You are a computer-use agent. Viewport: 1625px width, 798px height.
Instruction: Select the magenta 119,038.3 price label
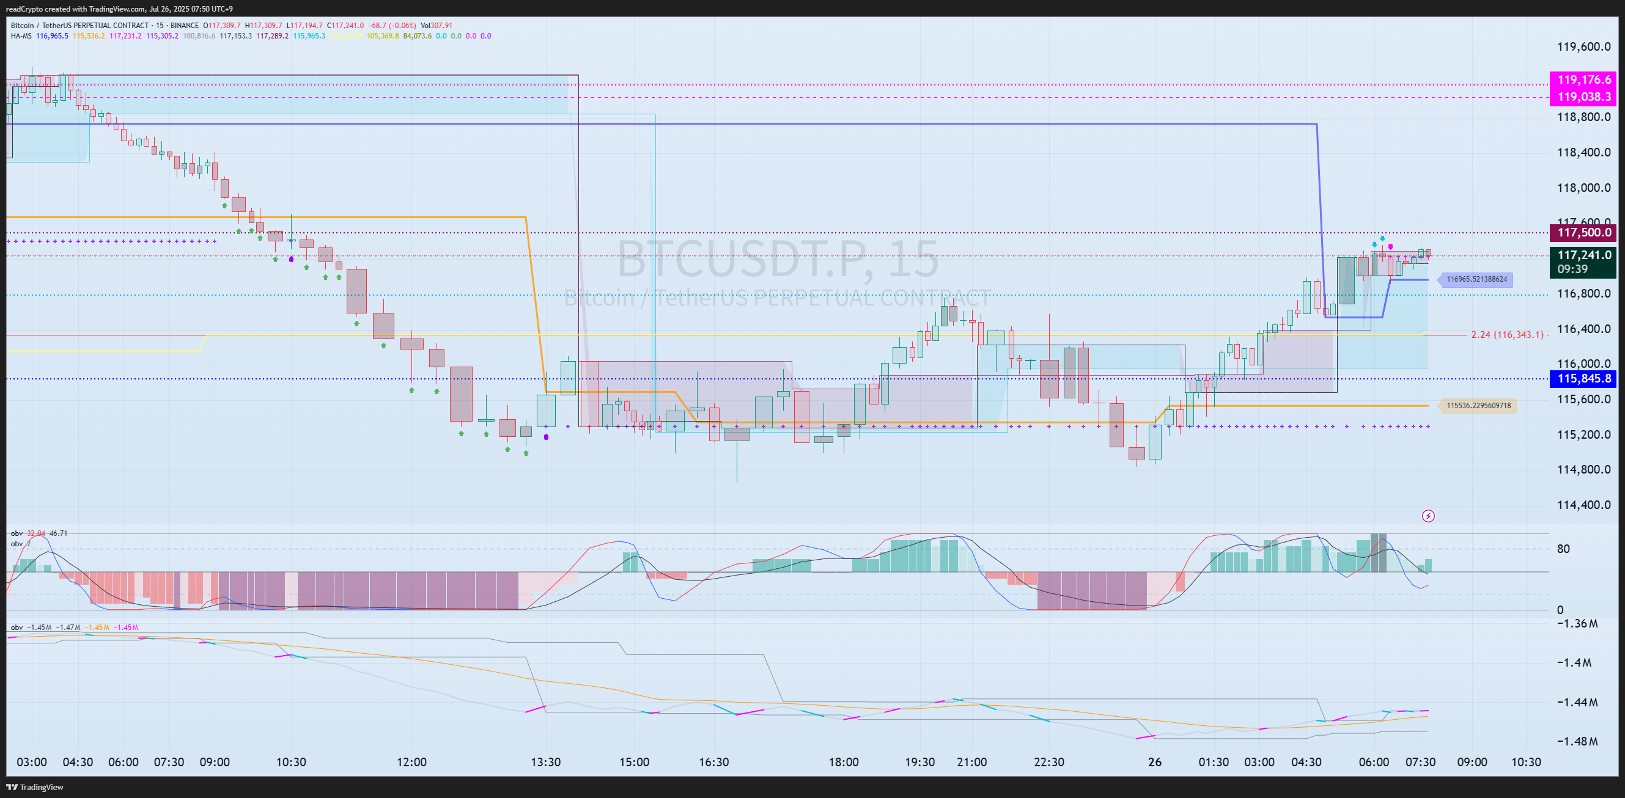tap(1584, 97)
